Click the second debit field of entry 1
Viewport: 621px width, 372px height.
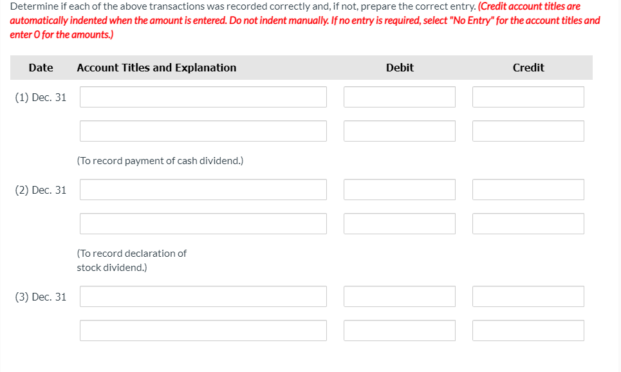pos(399,131)
